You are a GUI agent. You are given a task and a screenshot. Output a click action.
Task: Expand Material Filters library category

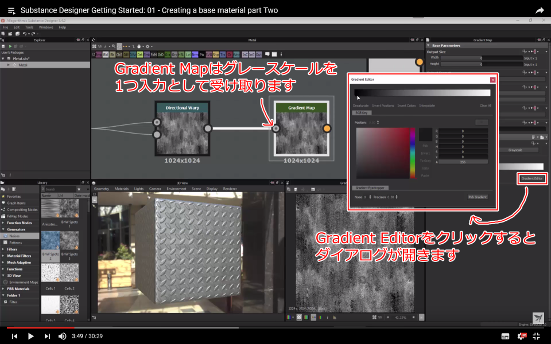pos(3,256)
